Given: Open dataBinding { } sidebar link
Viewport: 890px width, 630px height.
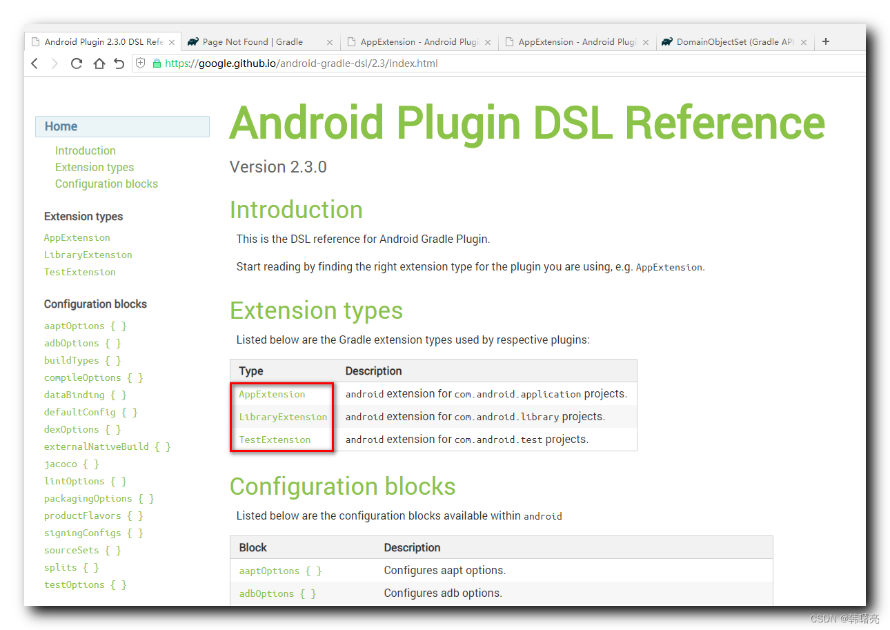Looking at the screenshot, I should point(86,395).
